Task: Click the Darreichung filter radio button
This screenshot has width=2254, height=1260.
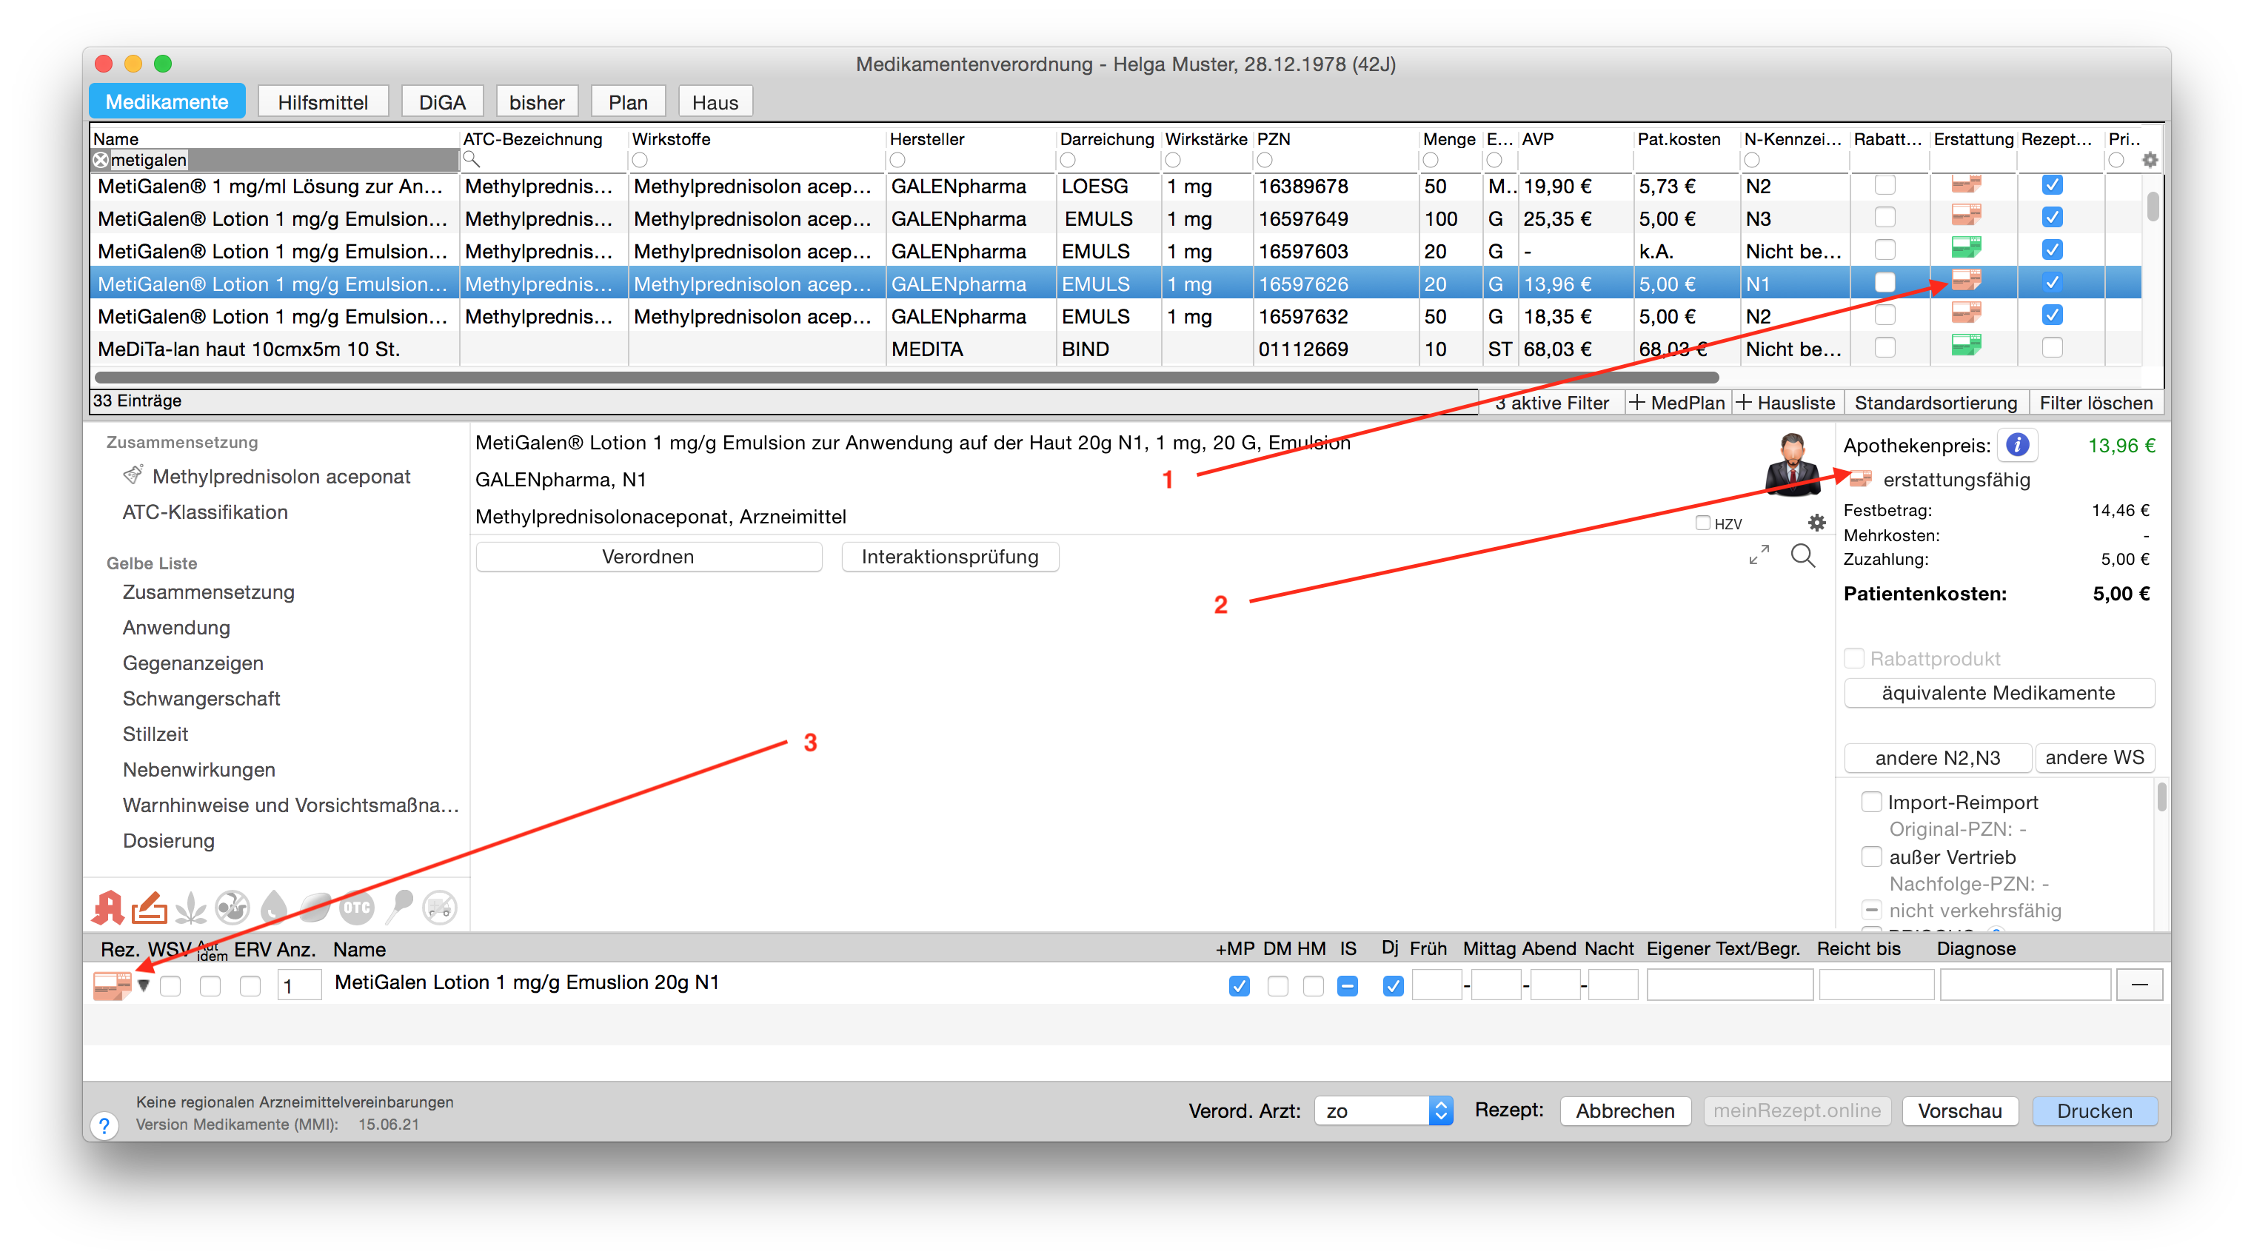Action: [x=1068, y=160]
